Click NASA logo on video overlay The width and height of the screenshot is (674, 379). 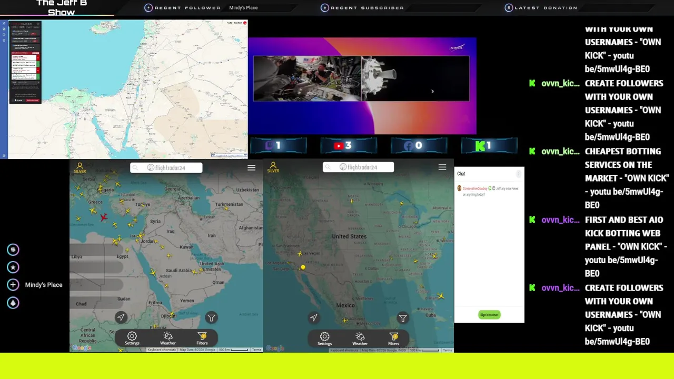click(x=457, y=48)
